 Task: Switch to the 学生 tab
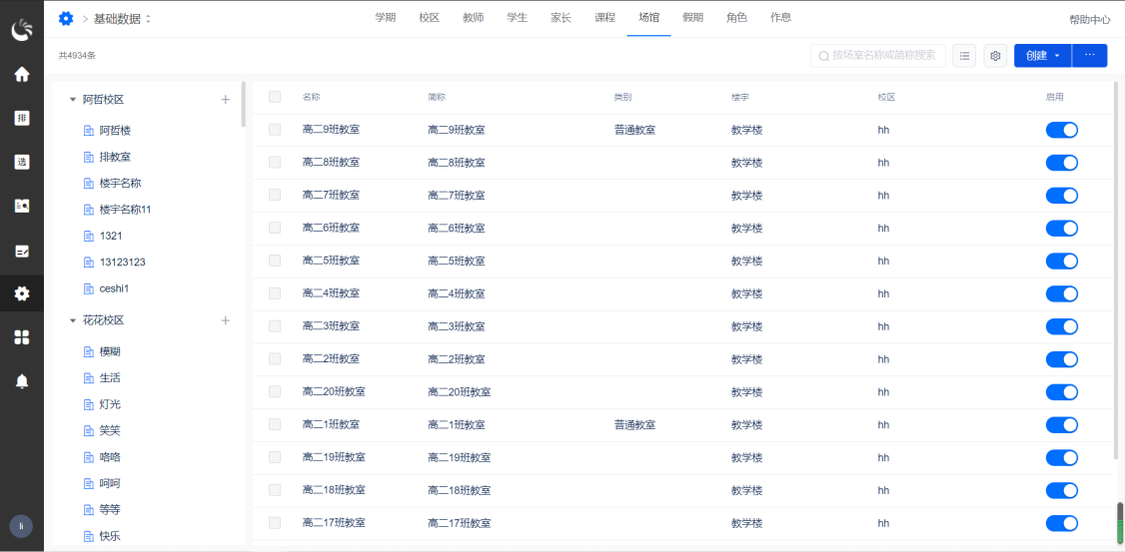click(517, 18)
